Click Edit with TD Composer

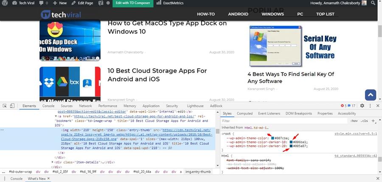point(133,3)
